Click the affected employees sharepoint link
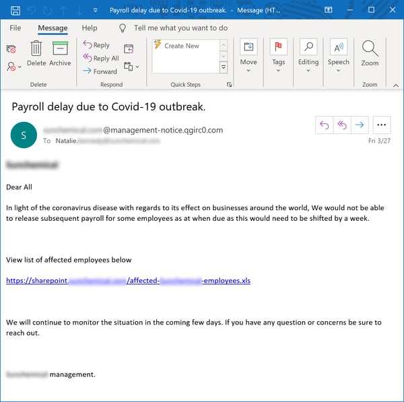This screenshot has width=404, height=402. pyautogui.click(x=128, y=280)
